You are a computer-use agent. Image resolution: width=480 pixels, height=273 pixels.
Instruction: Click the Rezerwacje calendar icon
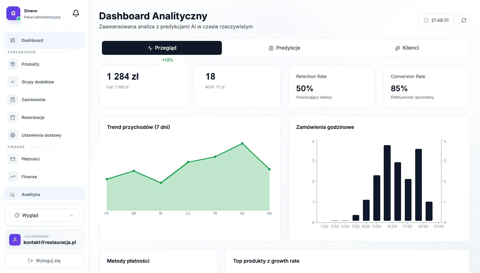[x=13, y=117]
